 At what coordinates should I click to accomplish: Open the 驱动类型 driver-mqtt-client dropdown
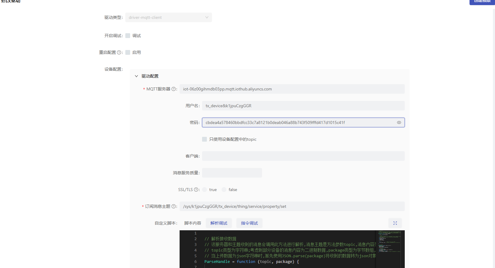pyautogui.click(x=168, y=17)
